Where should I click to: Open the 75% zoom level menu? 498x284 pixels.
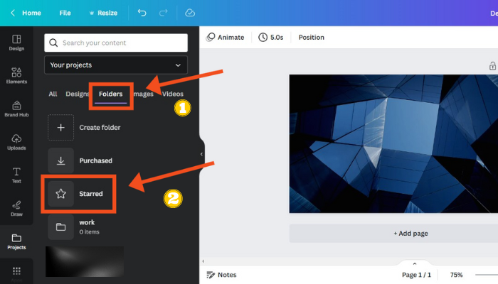(x=456, y=275)
